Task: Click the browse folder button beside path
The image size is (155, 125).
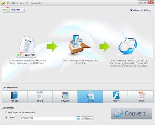Action: [79, 118]
